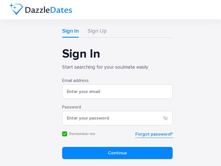This screenshot has height=166, width=221.
Task: Switch to the Sign Up tab
Action: (x=97, y=31)
